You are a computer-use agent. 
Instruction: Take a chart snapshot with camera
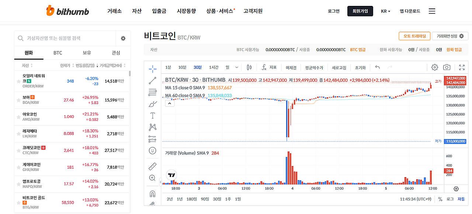tap(447, 67)
